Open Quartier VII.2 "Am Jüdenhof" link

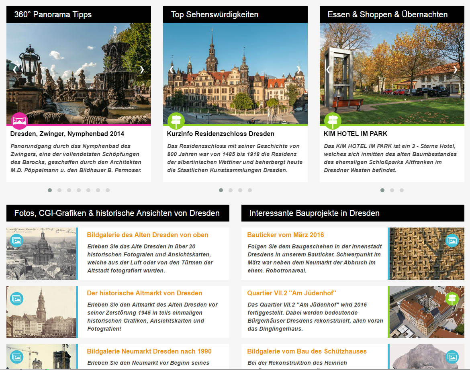click(x=291, y=293)
